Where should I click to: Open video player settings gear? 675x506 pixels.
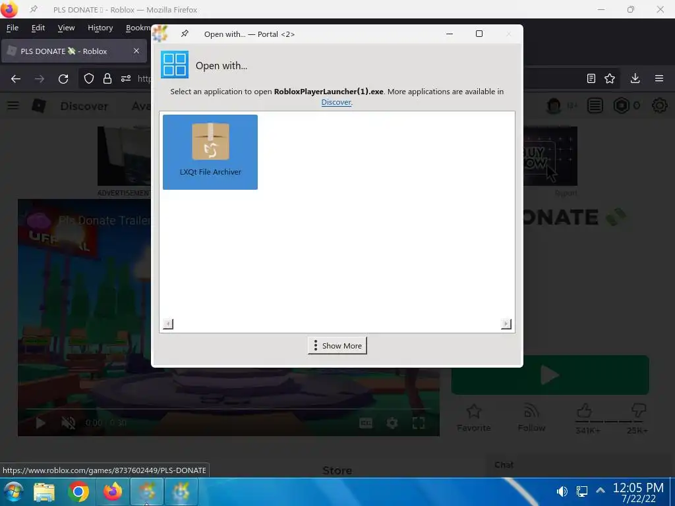[392, 423]
